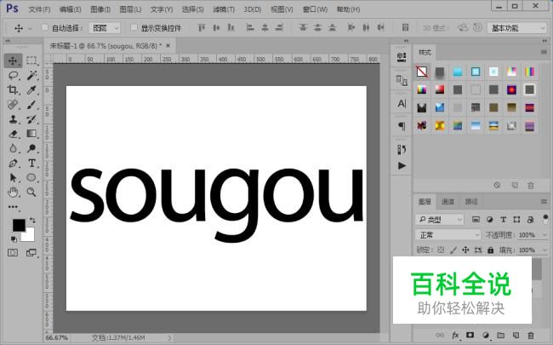Click the foreground color swatch
Viewport: 553px width, 345px height.
pos(19,225)
